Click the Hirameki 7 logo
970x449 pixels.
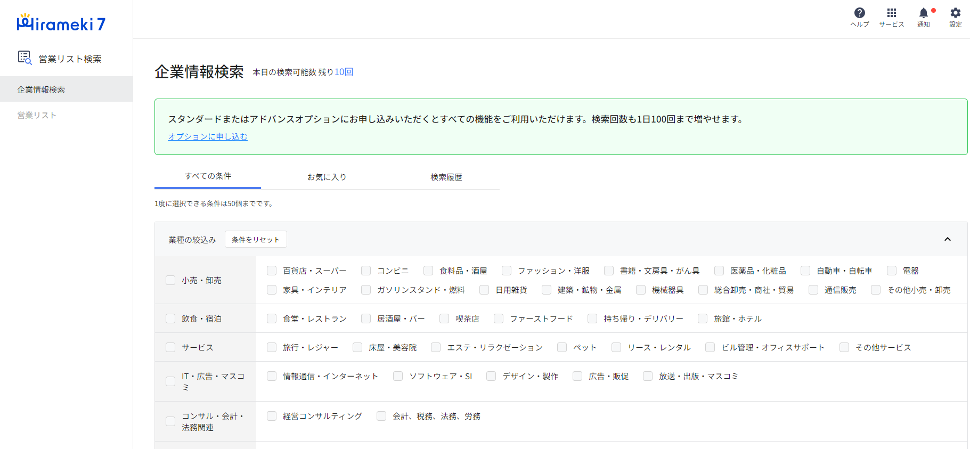click(x=61, y=23)
